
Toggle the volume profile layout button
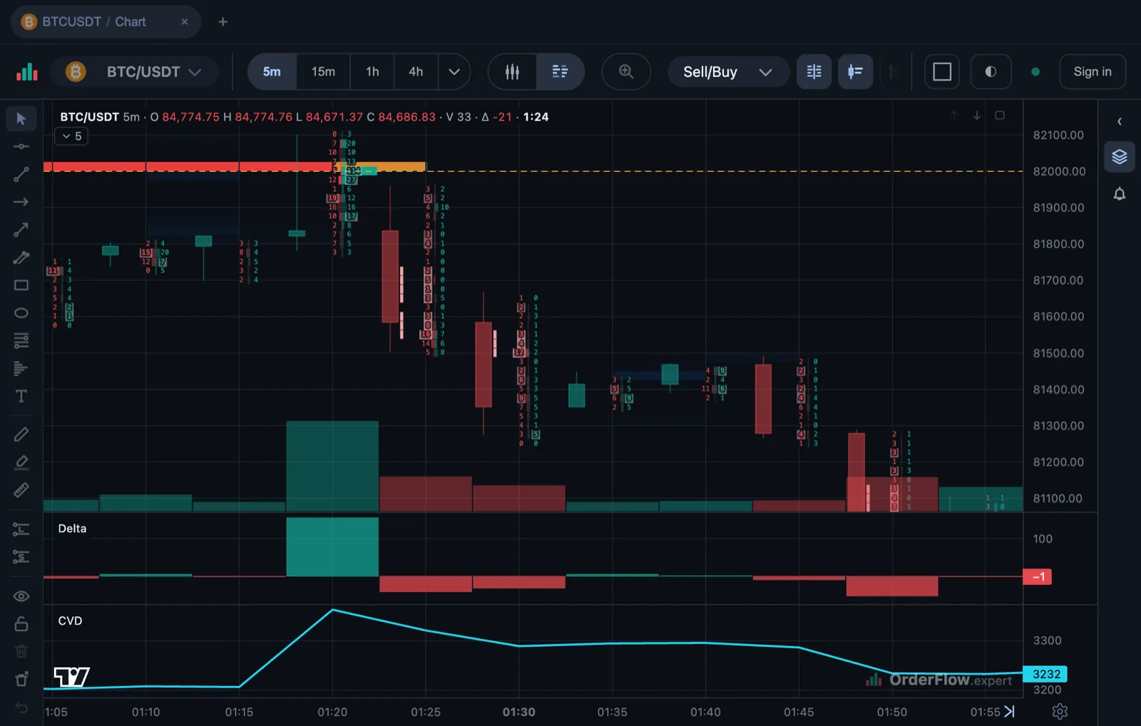click(855, 71)
